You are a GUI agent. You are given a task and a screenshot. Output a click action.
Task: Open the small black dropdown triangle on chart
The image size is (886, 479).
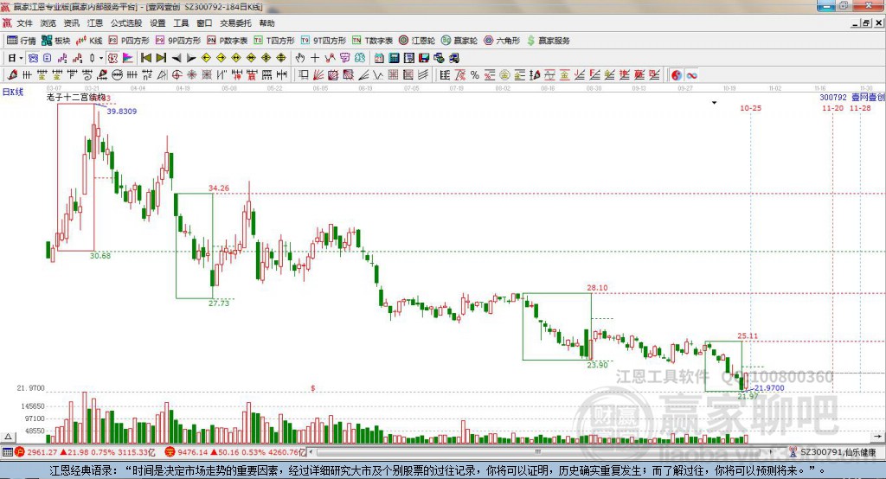[x=714, y=103]
